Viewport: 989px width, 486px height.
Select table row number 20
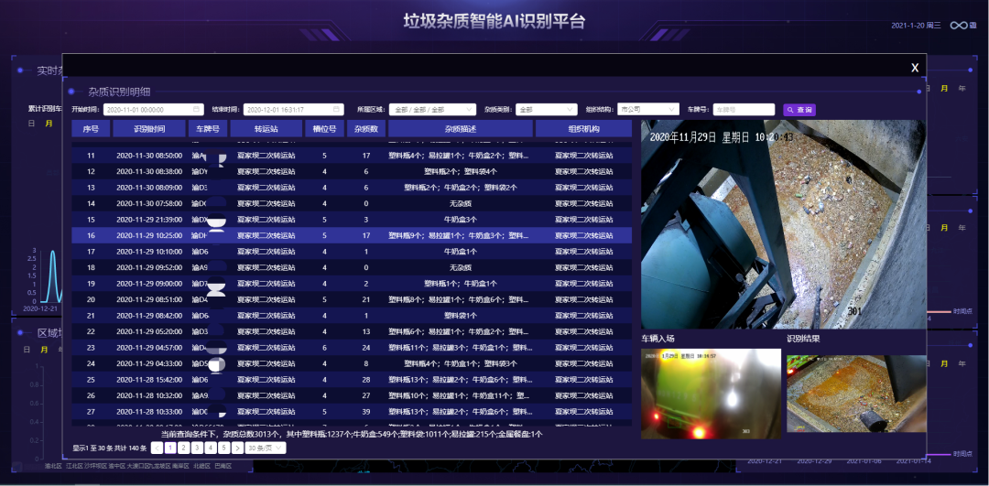point(352,299)
